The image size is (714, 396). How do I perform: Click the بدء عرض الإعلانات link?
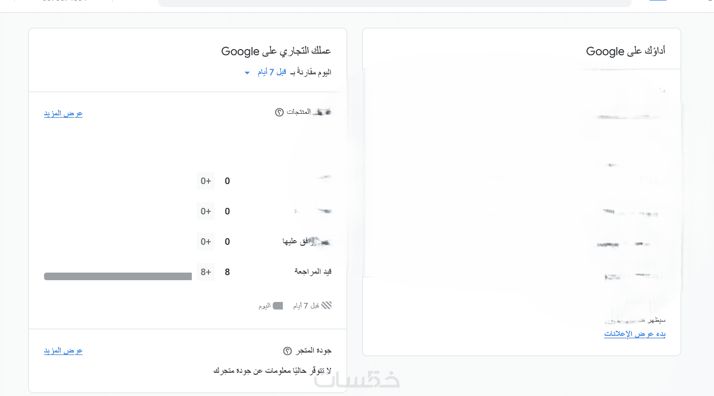click(x=635, y=334)
